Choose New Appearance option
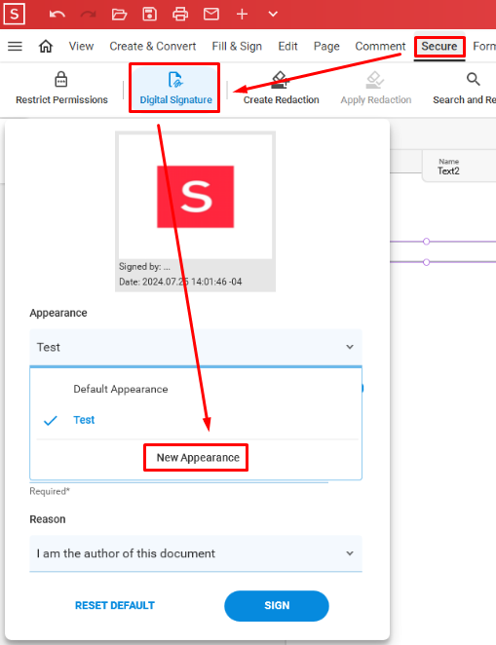The width and height of the screenshot is (496, 645). pos(198,457)
